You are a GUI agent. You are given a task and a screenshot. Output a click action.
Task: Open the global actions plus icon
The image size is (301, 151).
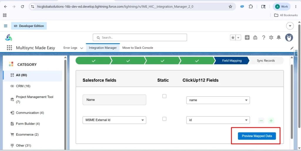coord(247,38)
